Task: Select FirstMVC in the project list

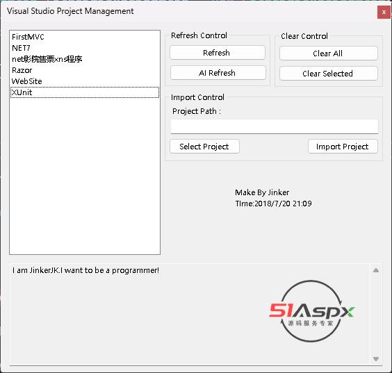Action: [x=85, y=37]
